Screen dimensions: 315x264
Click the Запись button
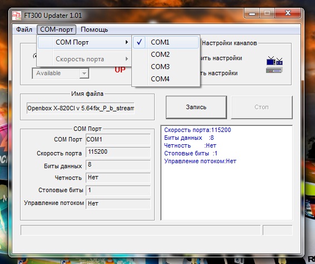pyautogui.click(x=196, y=107)
